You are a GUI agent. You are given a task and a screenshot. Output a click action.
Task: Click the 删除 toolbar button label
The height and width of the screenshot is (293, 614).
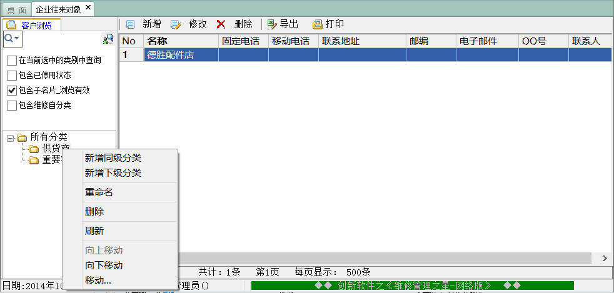click(244, 24)
